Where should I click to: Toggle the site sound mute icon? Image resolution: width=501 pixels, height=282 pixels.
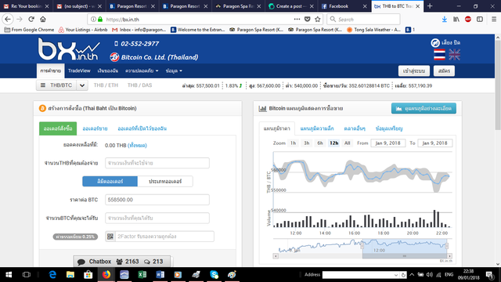(435, 42)
